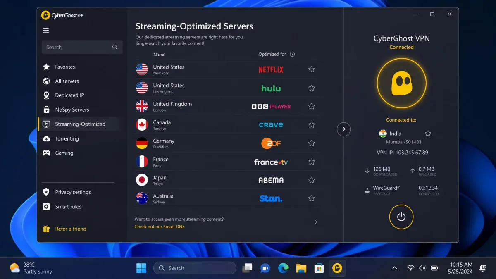The width and height of the screenshot is (496, 279).
Task: Click the power button to disconnect VPN
Action: tap(401, 217)
